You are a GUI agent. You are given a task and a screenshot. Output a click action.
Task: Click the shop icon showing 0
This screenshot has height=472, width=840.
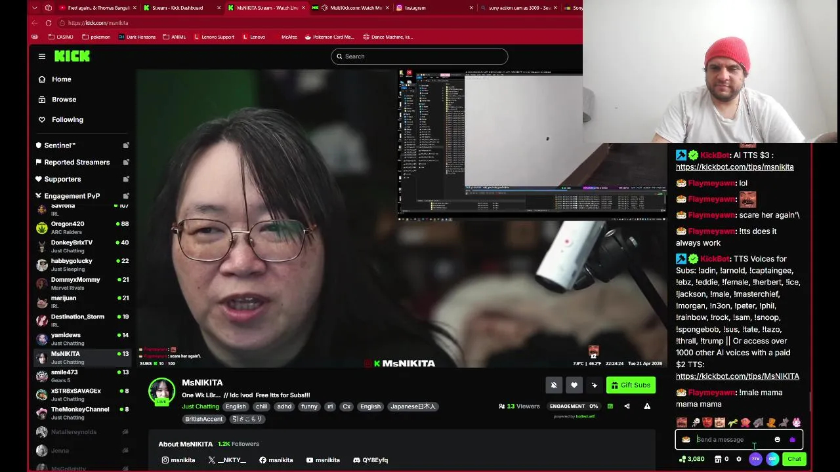(722, 459)
